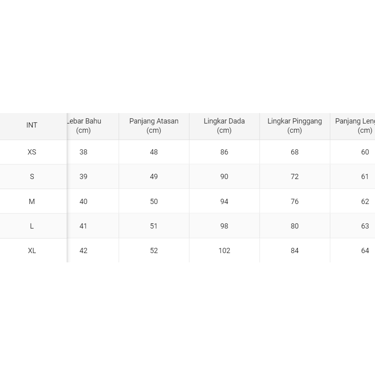Click the M size row label
Screen dimensions: 375x375
click(32, 202)
